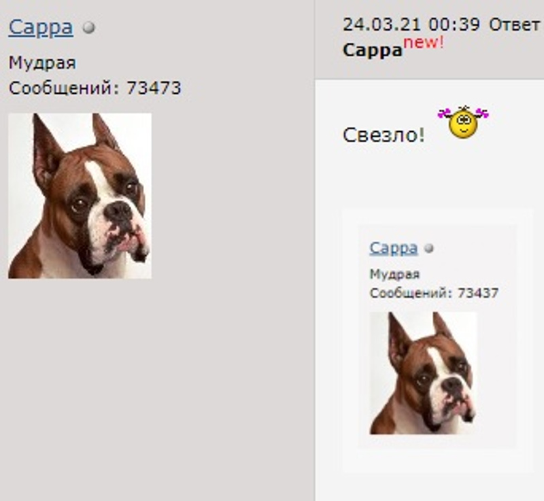Click the red new! marker
The width and height of the screenshot is (544, 501).
pos(424,43)
